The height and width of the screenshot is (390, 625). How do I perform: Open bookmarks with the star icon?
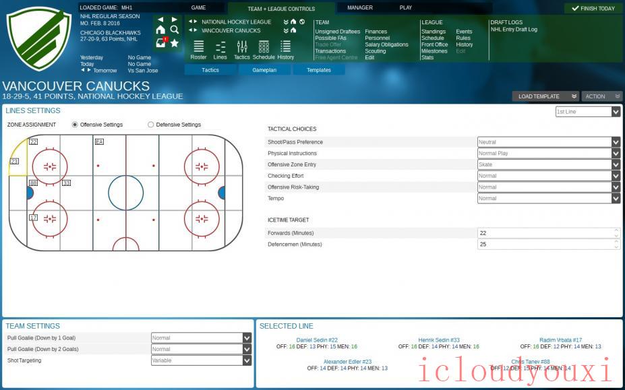point(174,43)
